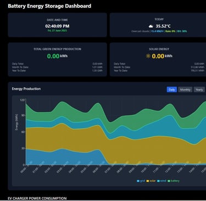Toggle the grid series in chart legend
This screenshot has height=201, width=206.
[141, 181]
